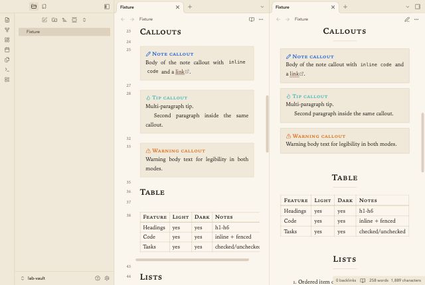425x285 pixels.
Task: Follow the link in right Note callout
Action: tap(294, 74)
